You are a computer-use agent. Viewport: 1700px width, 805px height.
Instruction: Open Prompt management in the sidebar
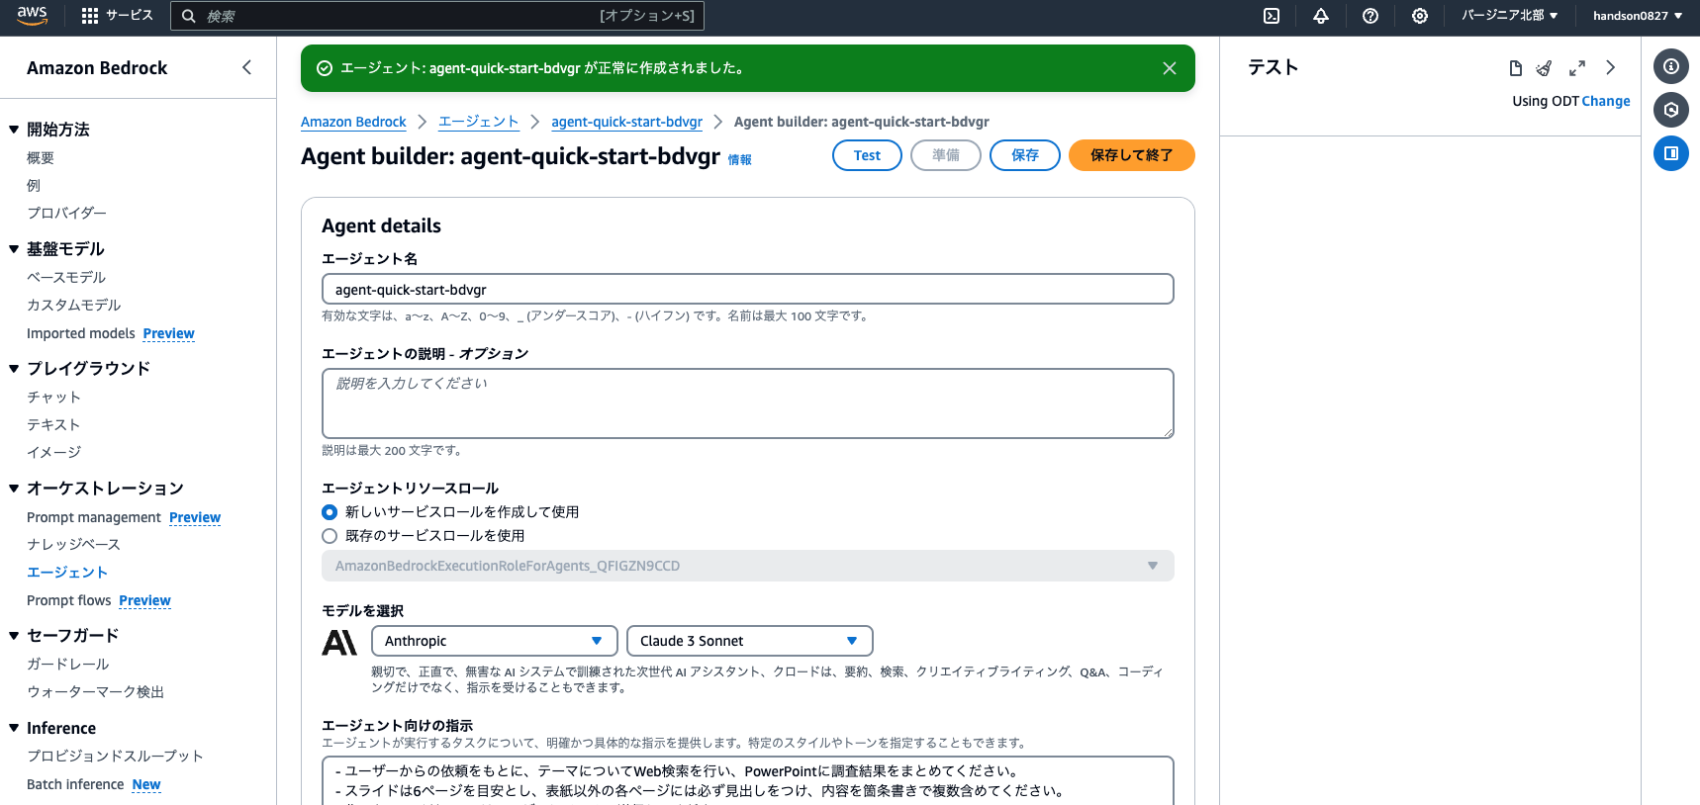[94, 517]
